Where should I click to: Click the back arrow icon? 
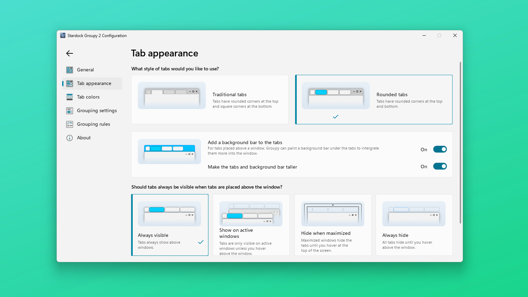tap(70, 53)
